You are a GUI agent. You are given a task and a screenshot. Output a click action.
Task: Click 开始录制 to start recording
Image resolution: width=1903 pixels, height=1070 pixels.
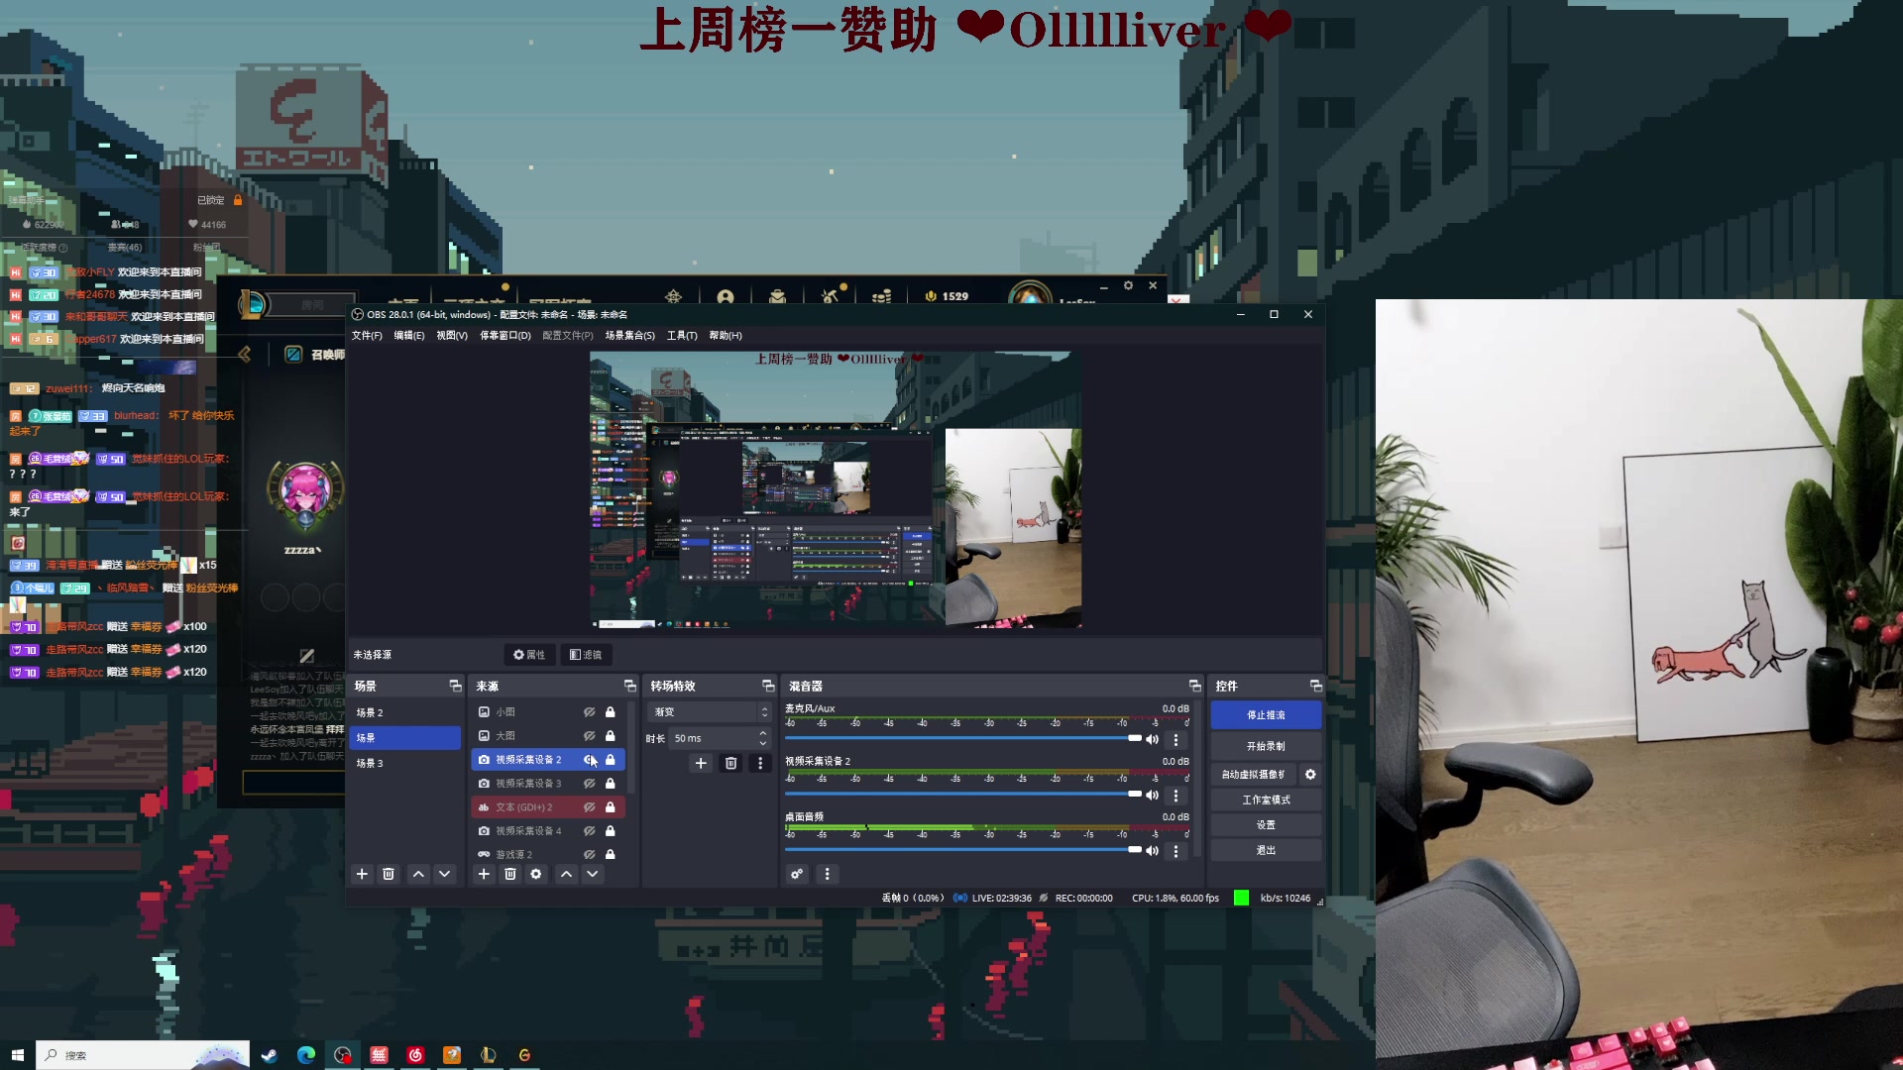tap(1266, 746)
